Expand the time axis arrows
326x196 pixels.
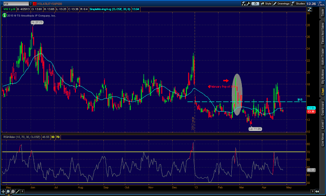coord(317,191)
